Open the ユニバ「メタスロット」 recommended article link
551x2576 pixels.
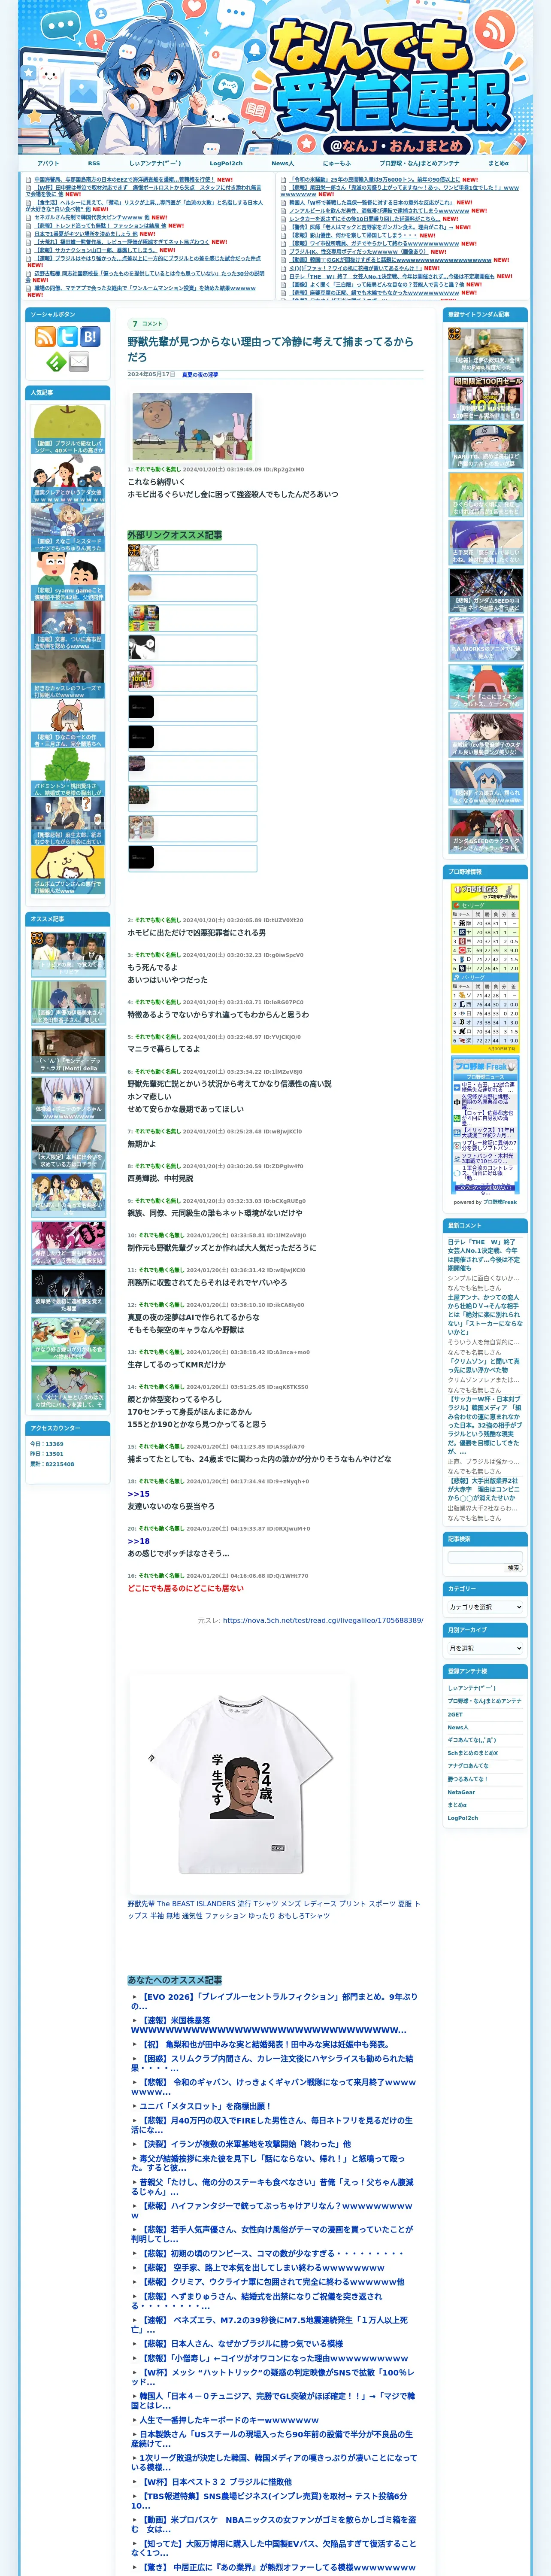tap(207, 2105)
